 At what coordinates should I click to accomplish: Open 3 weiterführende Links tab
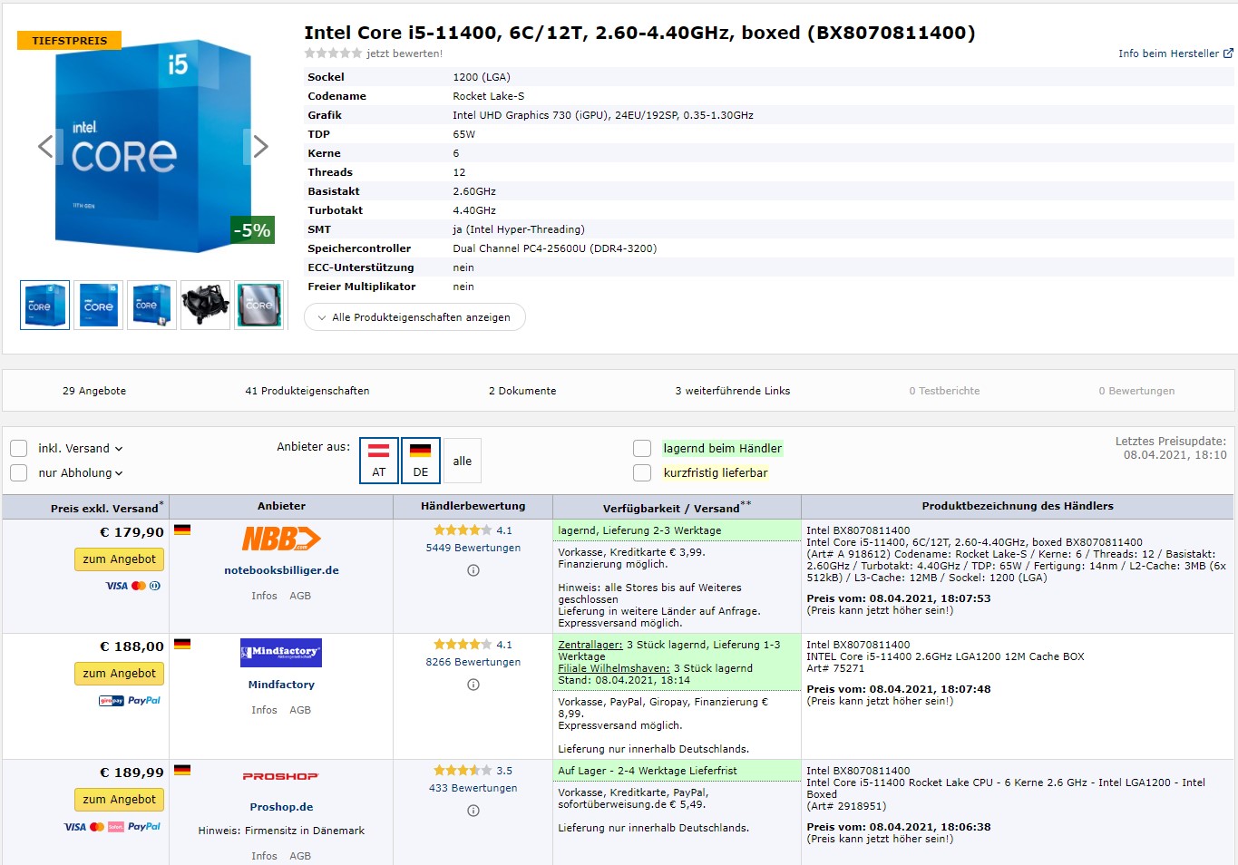tap(733, 391)
